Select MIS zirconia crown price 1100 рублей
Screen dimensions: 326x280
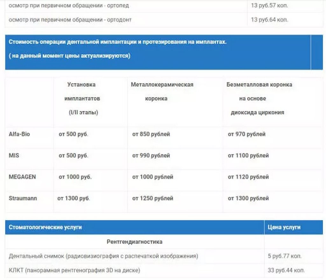tap(248, 156)
